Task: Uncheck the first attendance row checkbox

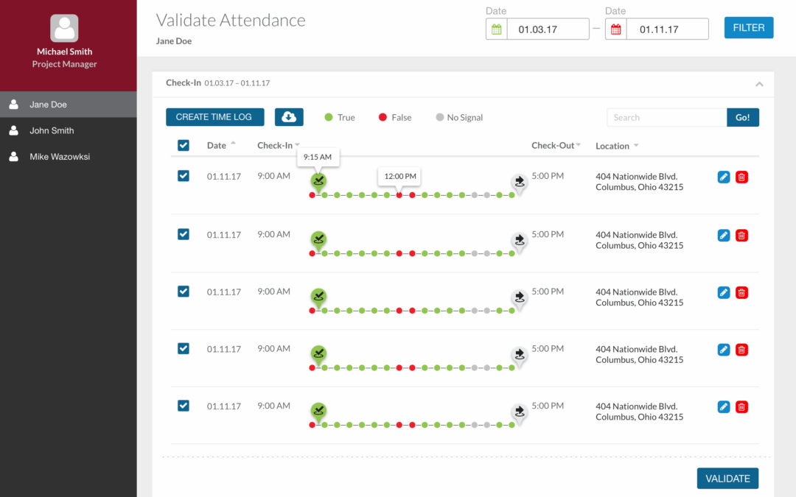Action: click(x=184, y=176)
